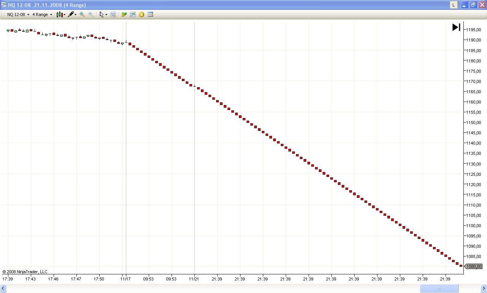
Task: Open the 4 Range period dropdown
Action: (42, 14)
